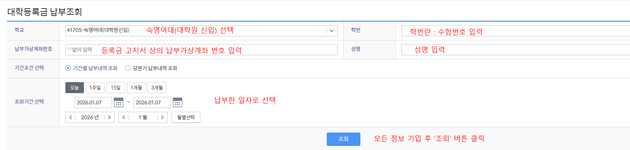Viewport: 630px width, 150px height.
Task: Go to previous year arrow
Action: pos(71,117)
